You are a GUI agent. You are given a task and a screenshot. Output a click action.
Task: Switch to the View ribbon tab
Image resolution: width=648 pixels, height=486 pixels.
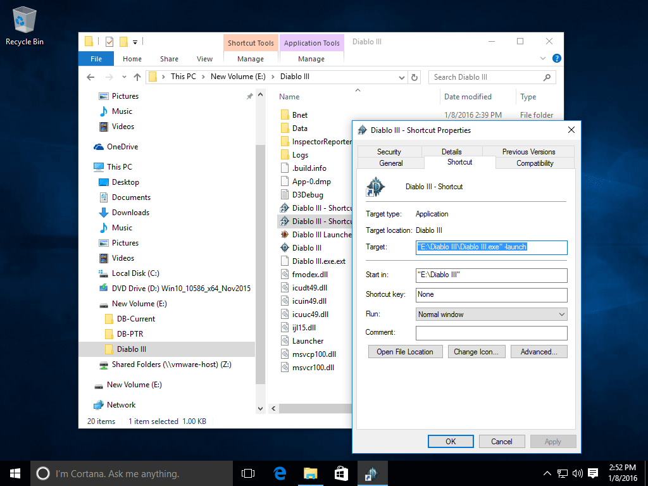pyautogui.click(x=204, y=59)
